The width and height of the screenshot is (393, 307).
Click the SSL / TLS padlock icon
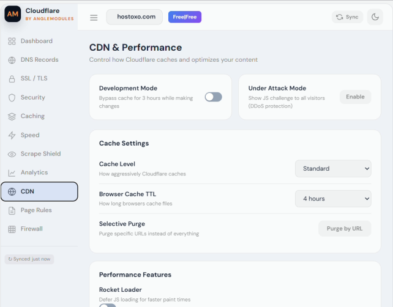12,79
